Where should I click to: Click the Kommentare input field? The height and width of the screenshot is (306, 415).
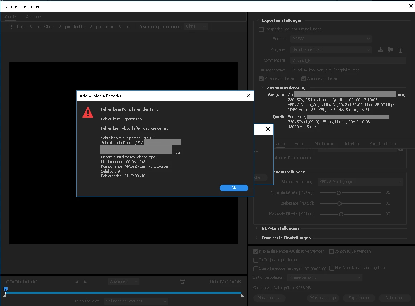(x=348, y=60)
